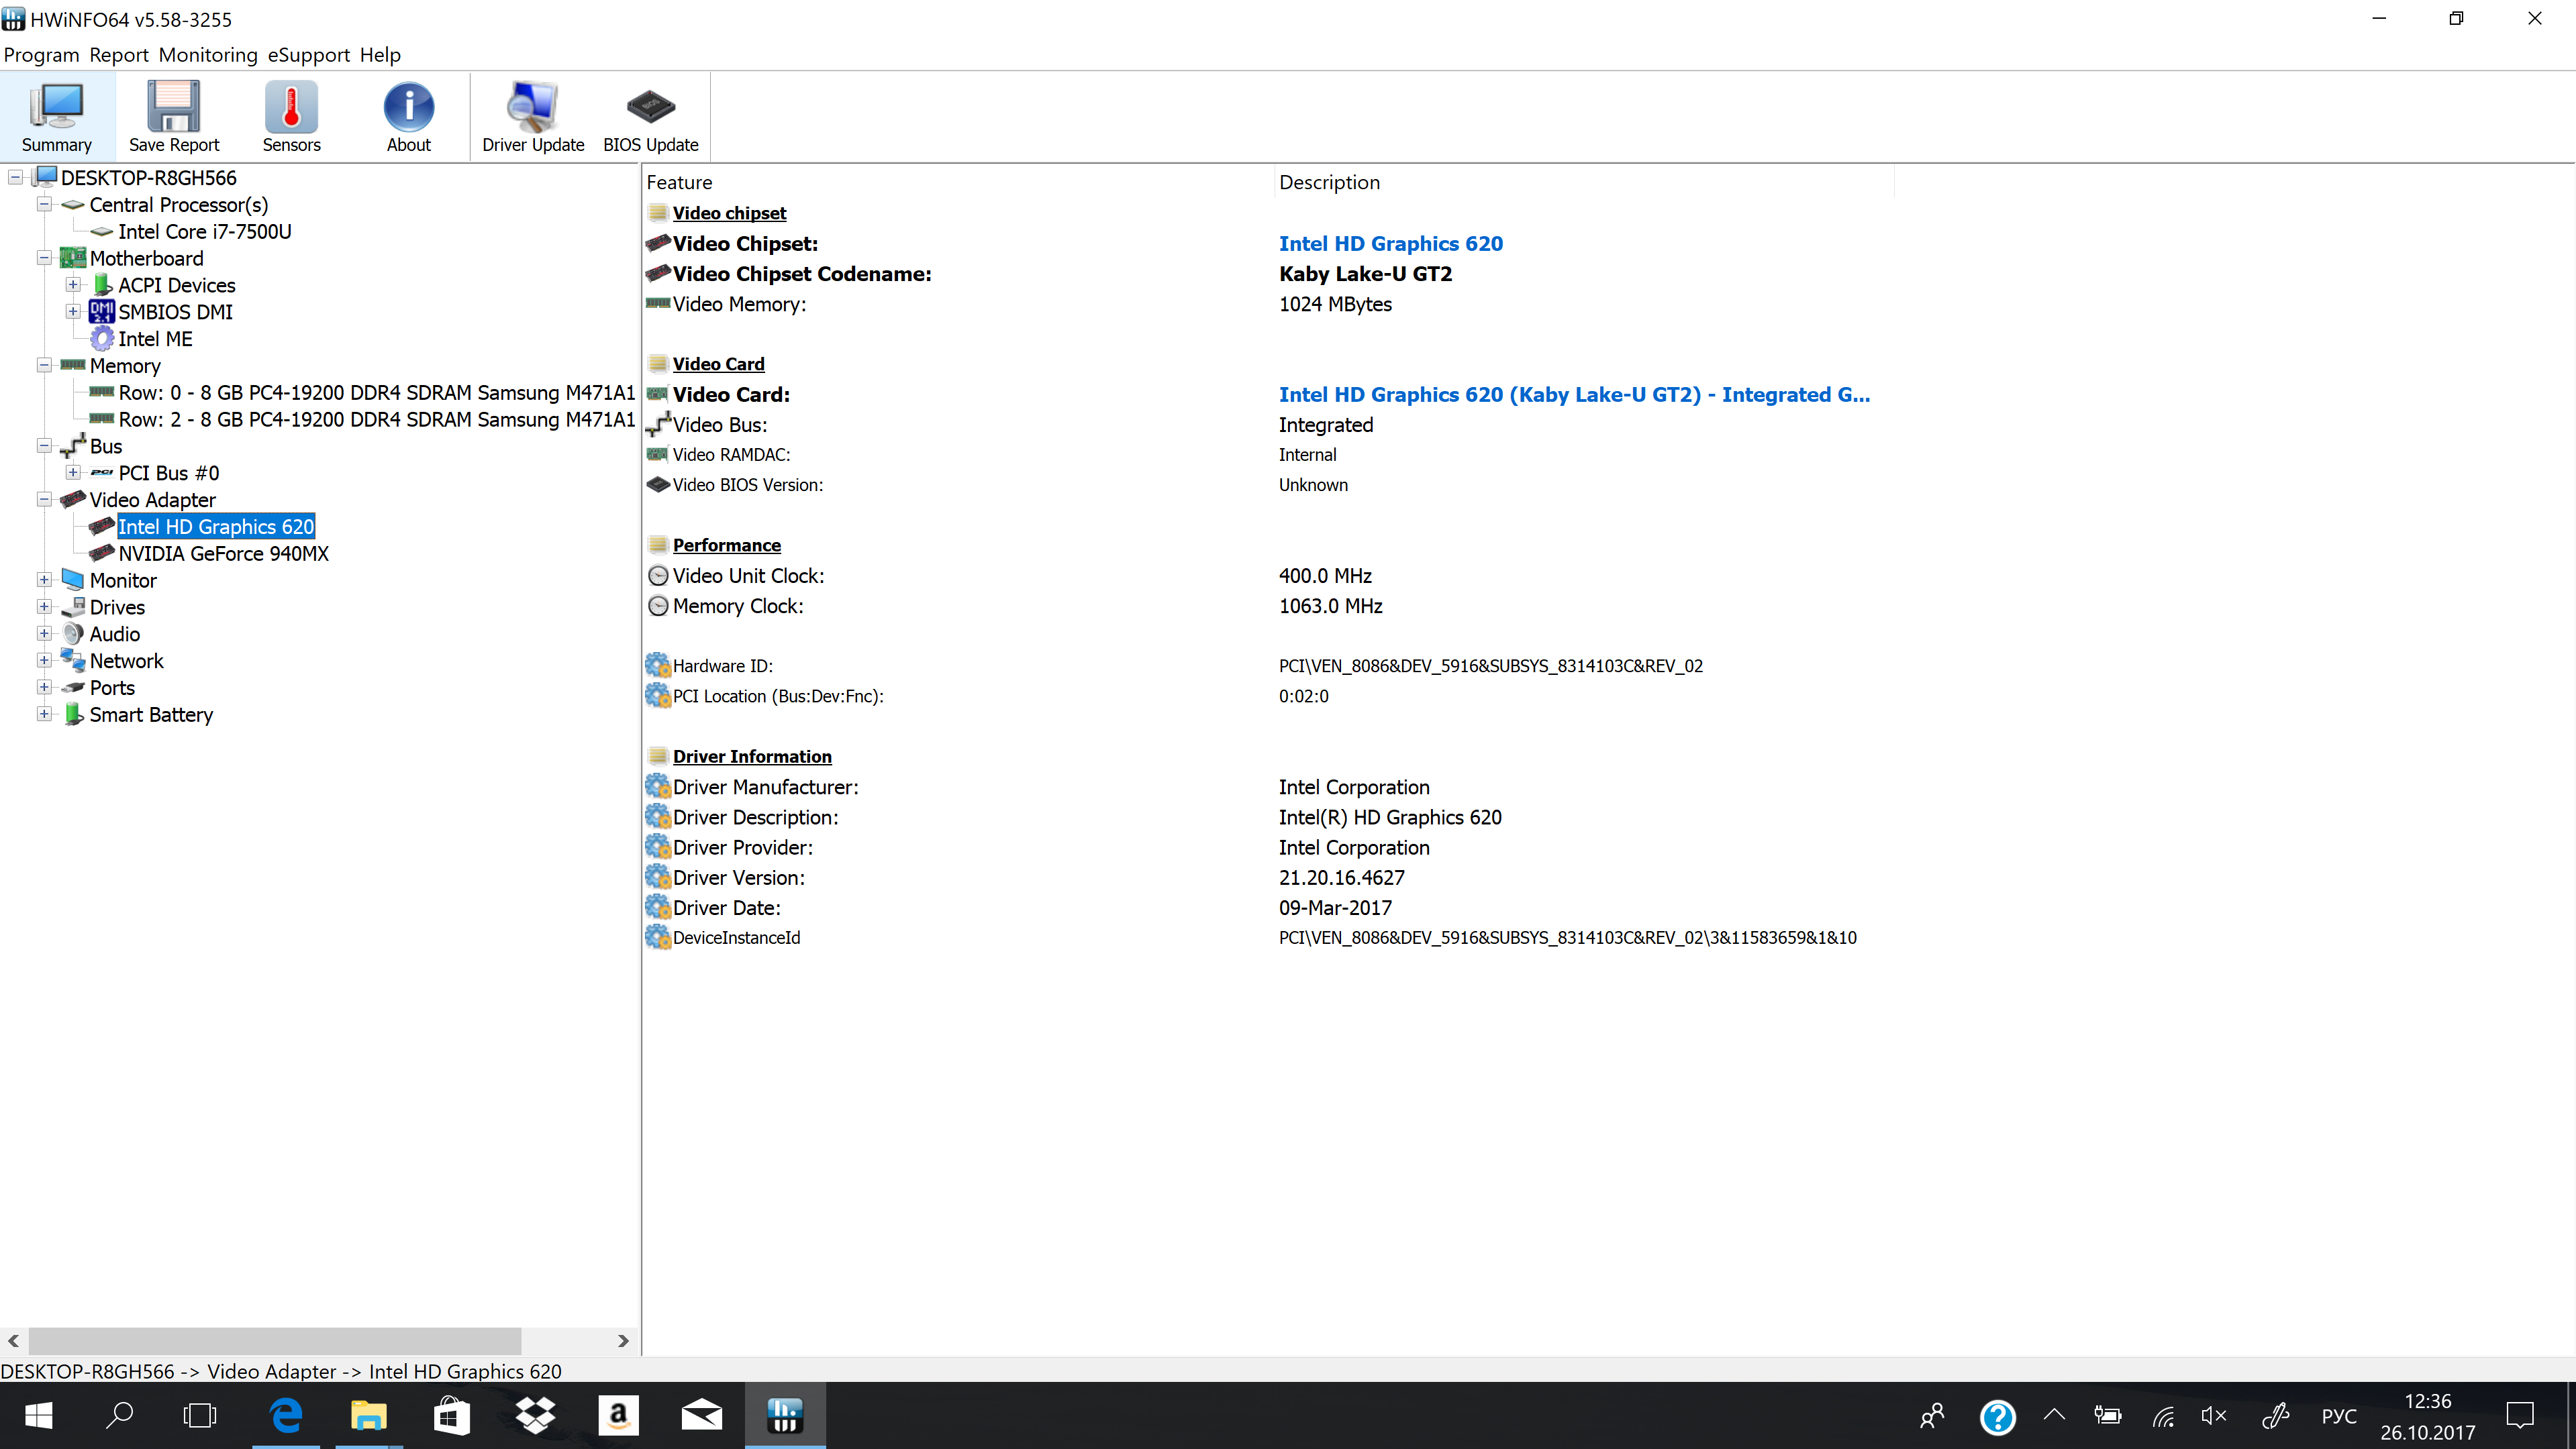Click the SMBIOS DMI icon
This screenshot has width=2576, height=1449.
click(102, 312)
